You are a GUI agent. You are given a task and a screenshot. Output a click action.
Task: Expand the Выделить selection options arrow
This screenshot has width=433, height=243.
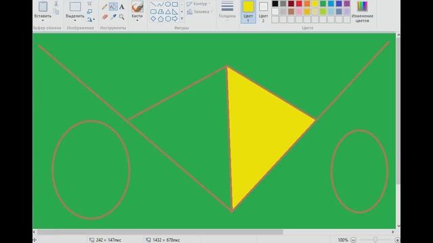coord(75,21)
